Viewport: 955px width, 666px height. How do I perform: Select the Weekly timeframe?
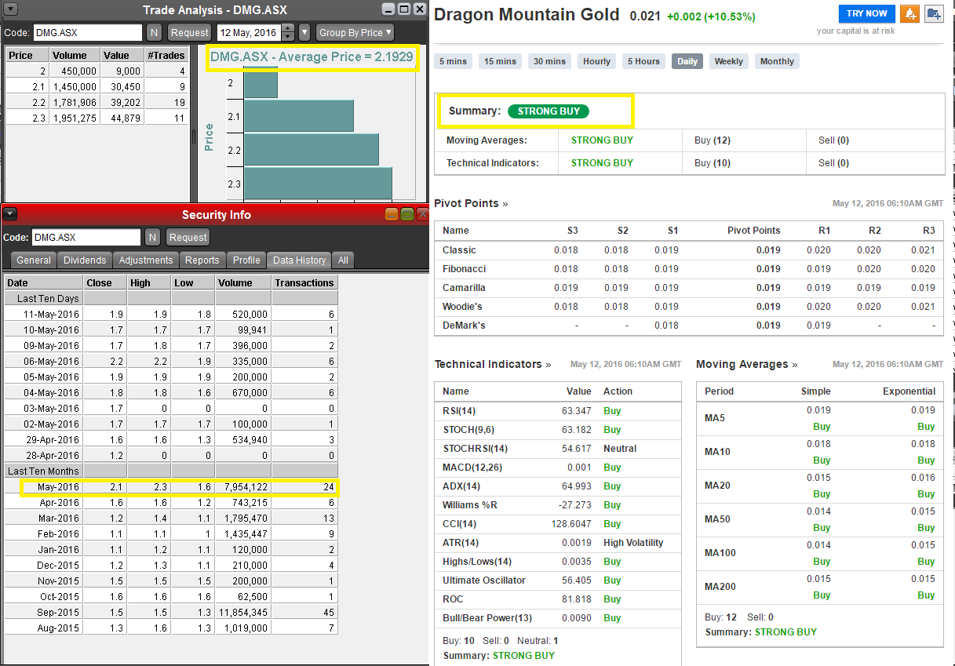pos(729,61)
